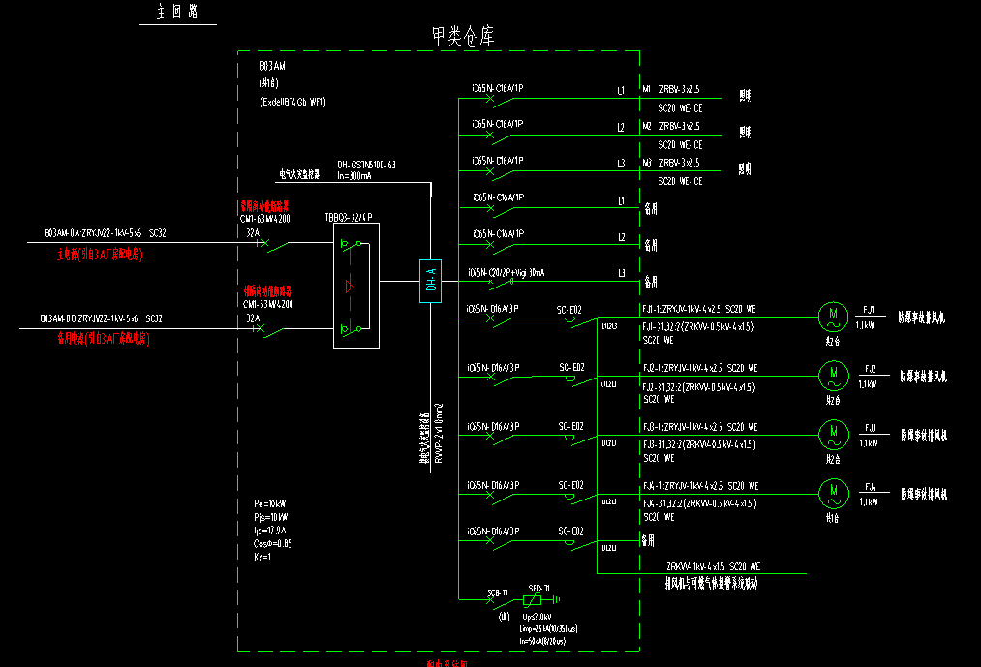Image resolution: width=981 pixels, height=667 pixels.
Task: Select the FJ3-1:ZRYJV-1kV-4x2.5 SC20 WE label
Action: pyautogui.click(x=700, y=426)
